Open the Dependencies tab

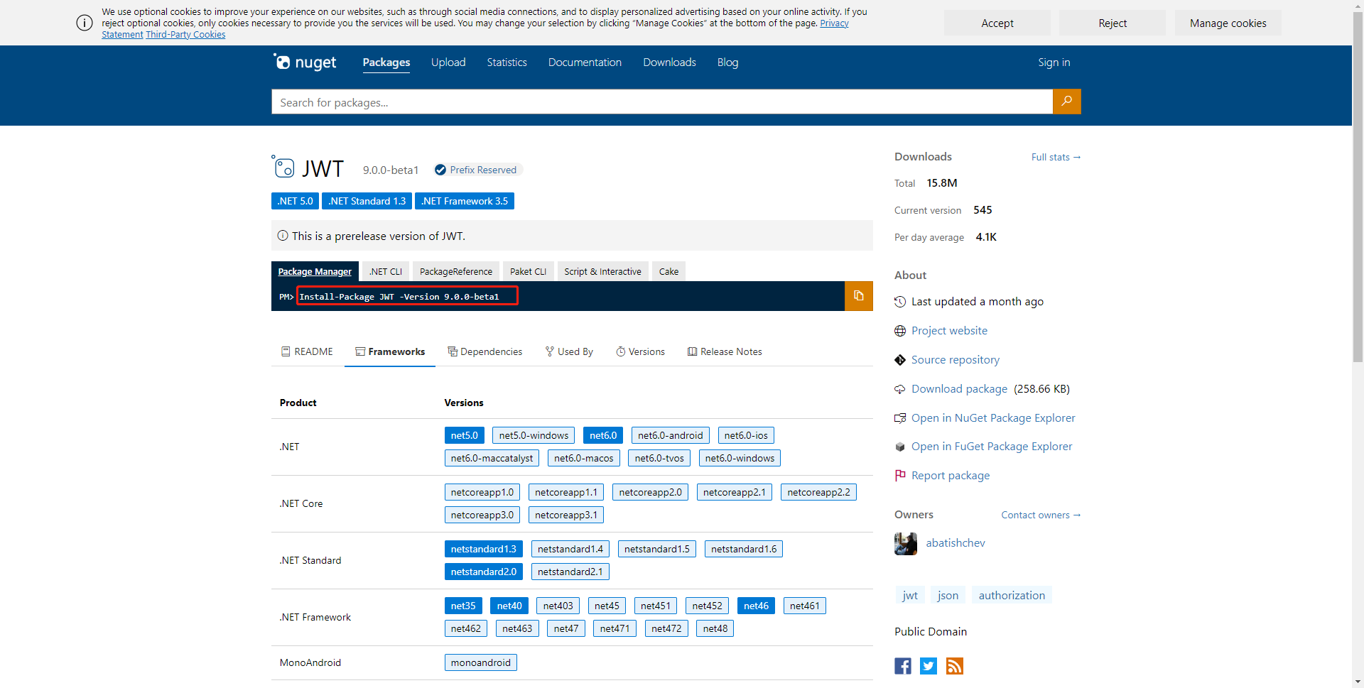click(x=485, y=351)
